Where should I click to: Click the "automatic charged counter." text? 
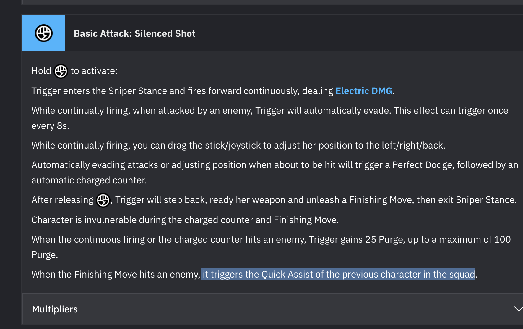pos(89,180)
